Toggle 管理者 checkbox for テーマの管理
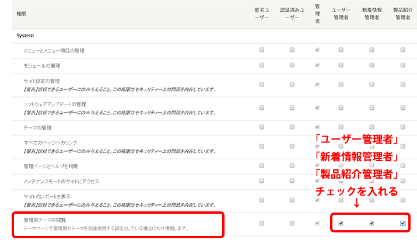Viewport: 417px width, 240px height. (317, 127)
